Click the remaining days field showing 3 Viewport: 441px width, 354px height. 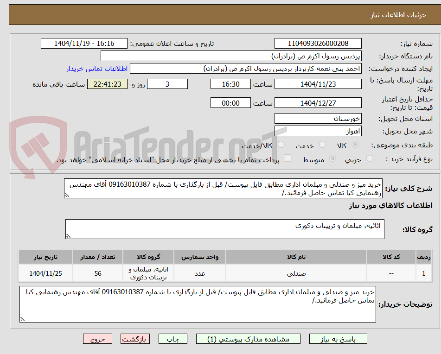(x=167, y=84)
